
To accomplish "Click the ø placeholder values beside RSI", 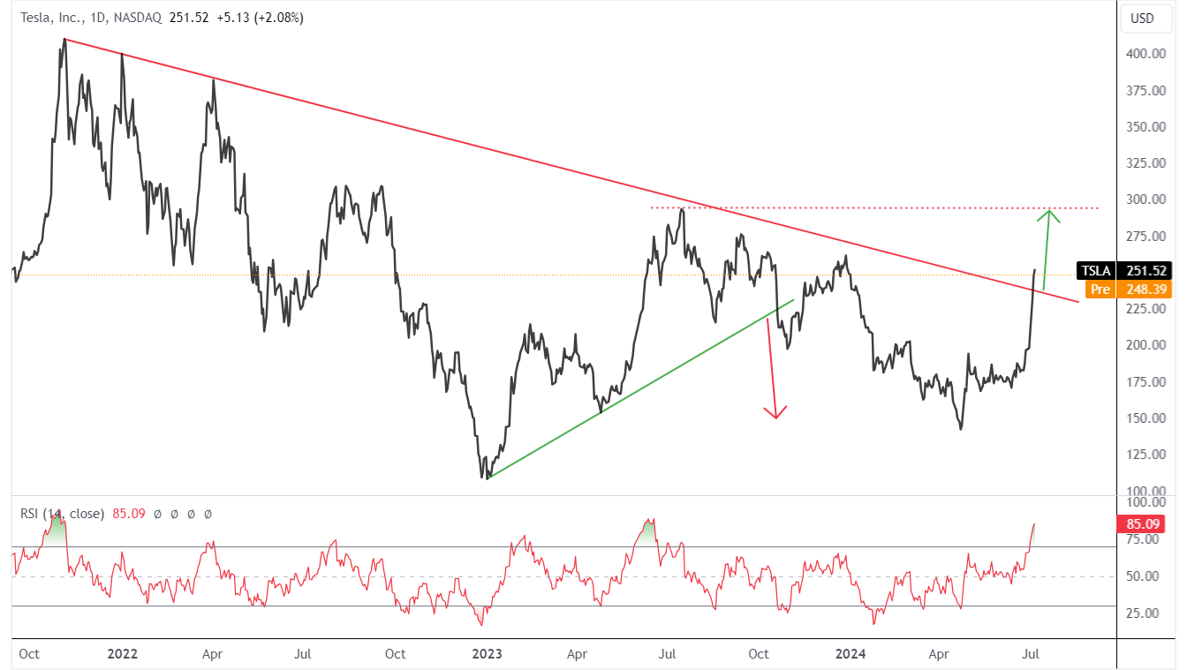I will coord(183,513).
